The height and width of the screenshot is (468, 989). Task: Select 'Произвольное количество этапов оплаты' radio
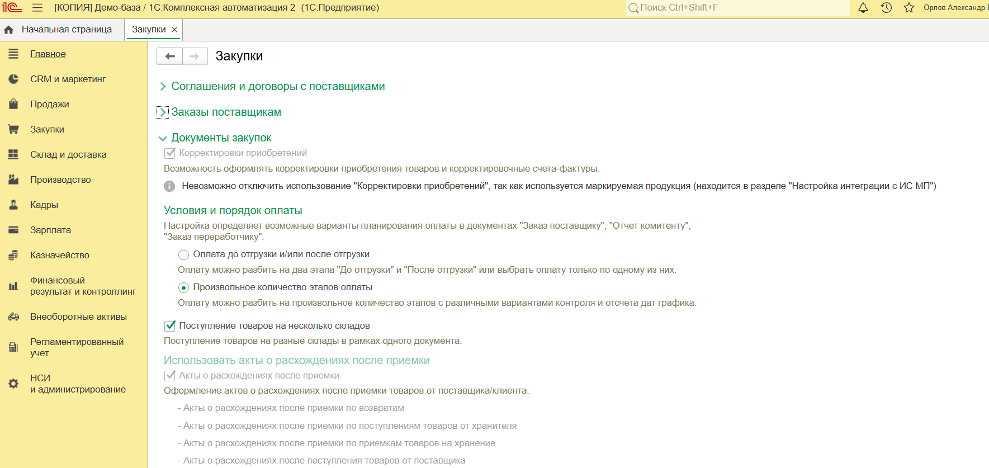click(x=183, y=288)
